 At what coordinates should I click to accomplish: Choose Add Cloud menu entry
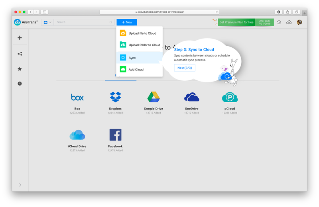[139, 70]
